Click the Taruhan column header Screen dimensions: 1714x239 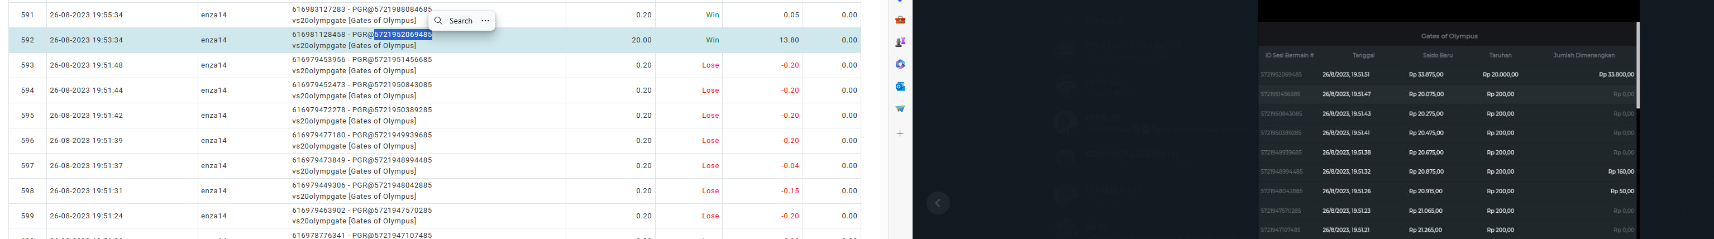[x=1500, y=55]
